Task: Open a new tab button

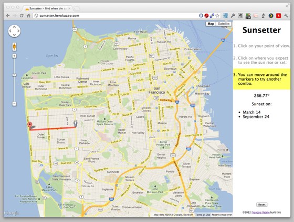Action: click(x=77, y=8)
